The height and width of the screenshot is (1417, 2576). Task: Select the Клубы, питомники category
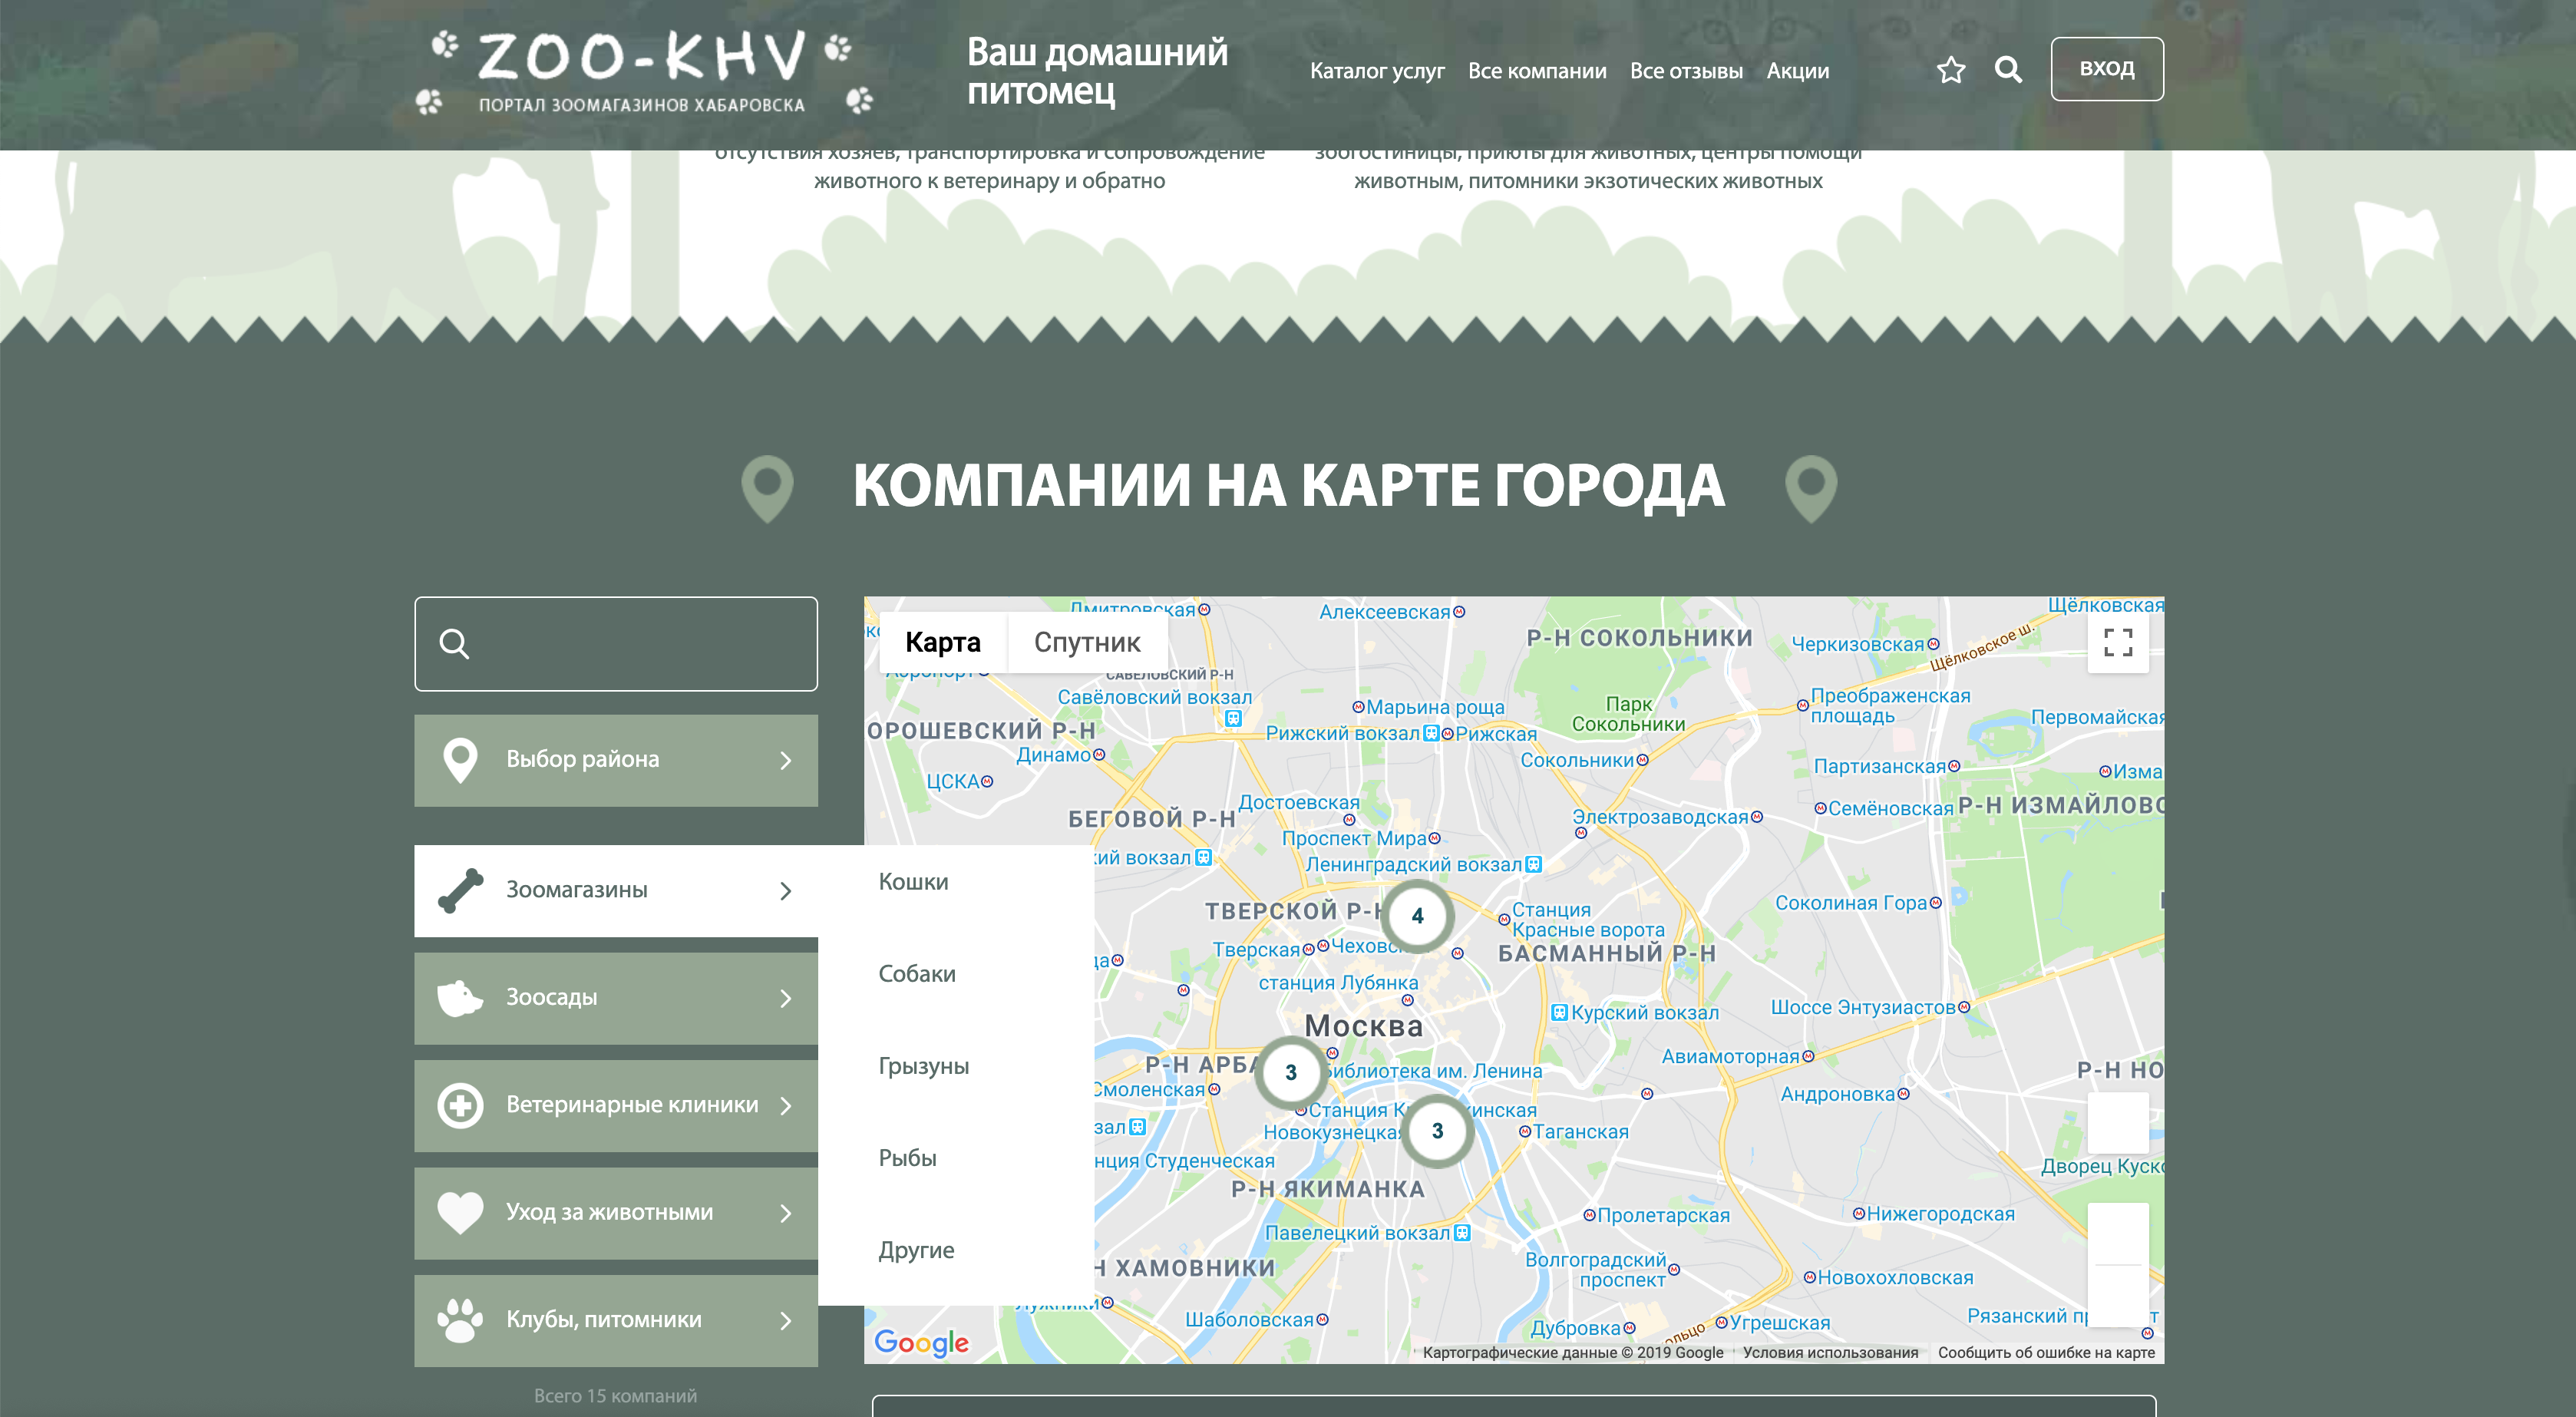616,1320
